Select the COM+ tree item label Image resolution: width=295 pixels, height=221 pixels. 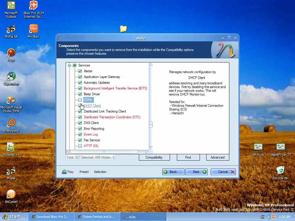click(x=88, y=100)
